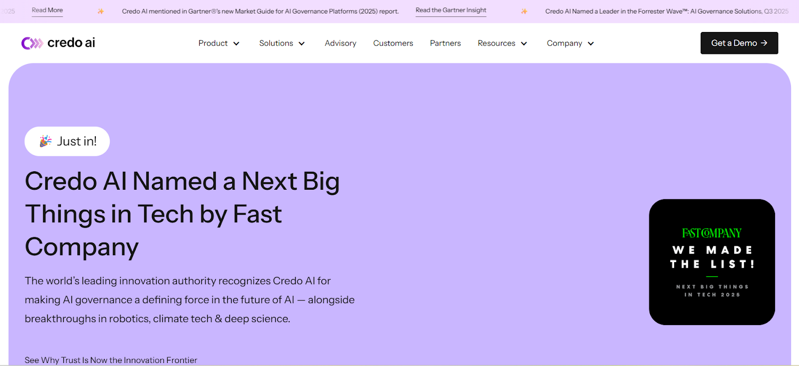Image resolution: width=799 pixels, height=366 pixels.
Task: Open the Advisory page
Action: 341,43
